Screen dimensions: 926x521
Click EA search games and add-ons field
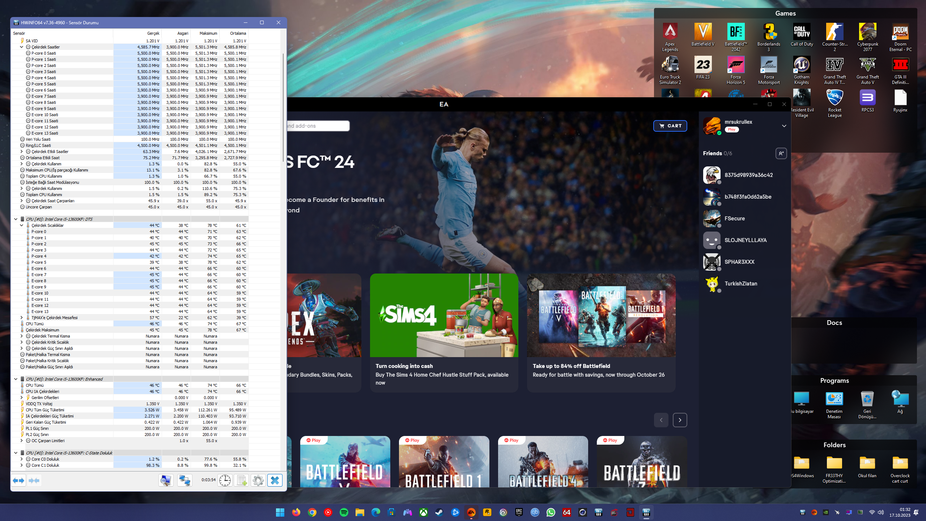[x=318, y=126]
